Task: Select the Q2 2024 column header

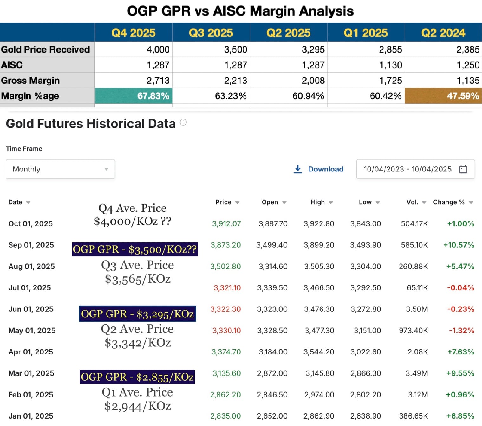Action: pos(443,33)
